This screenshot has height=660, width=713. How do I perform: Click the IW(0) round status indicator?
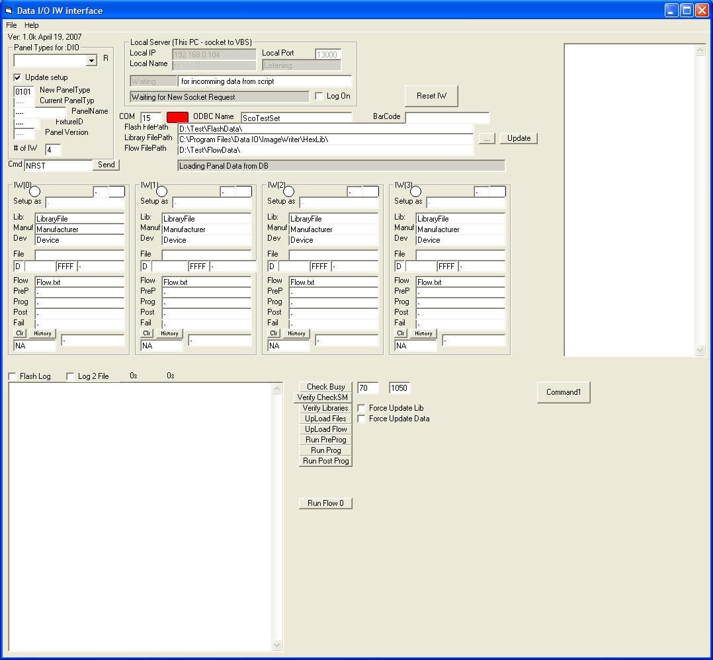(x=34, y=192)
